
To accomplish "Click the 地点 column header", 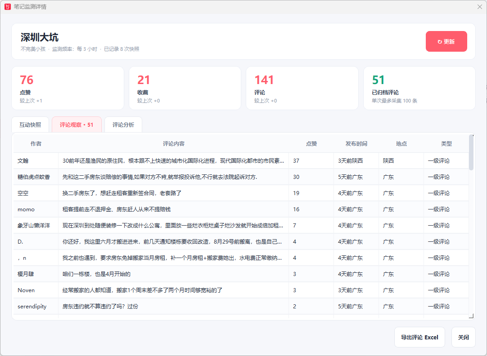I will tap(401, 143).
